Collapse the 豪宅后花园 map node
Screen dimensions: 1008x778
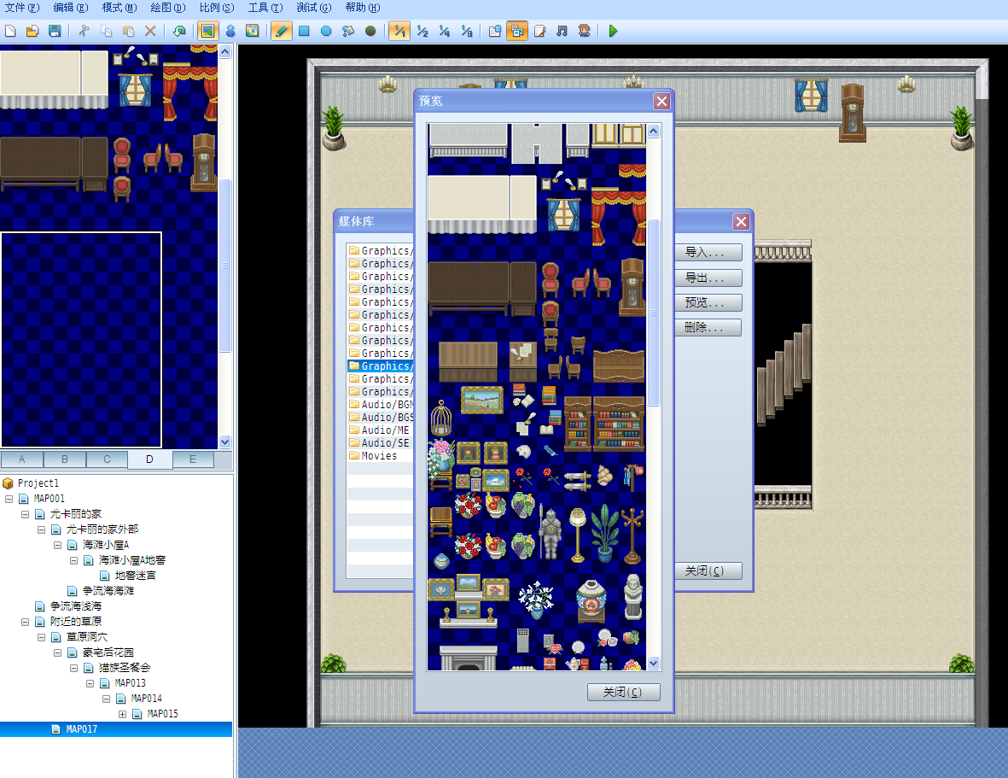click(x=57, y=652)
